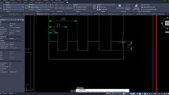
Task: Click the Linea d'asse centerline tool
Action: [x=62, y=6]
